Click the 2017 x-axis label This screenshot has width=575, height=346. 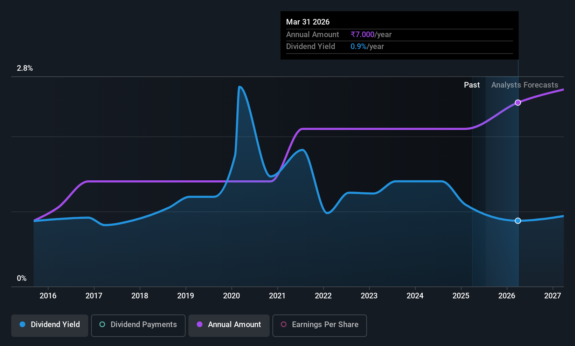(94, 296)
